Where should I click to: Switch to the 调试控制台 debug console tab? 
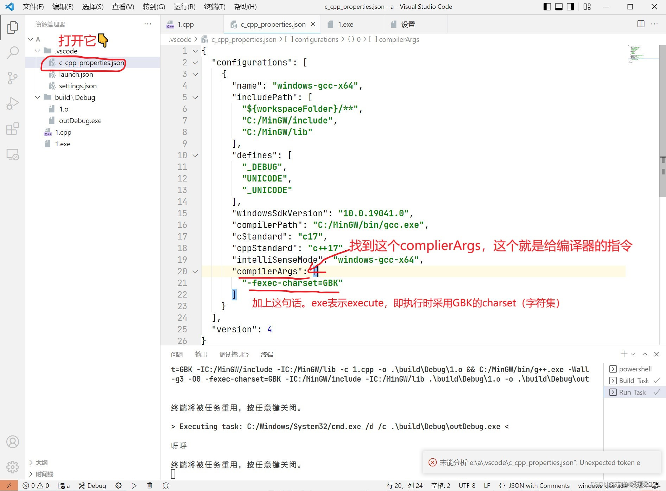click(234, 355)
